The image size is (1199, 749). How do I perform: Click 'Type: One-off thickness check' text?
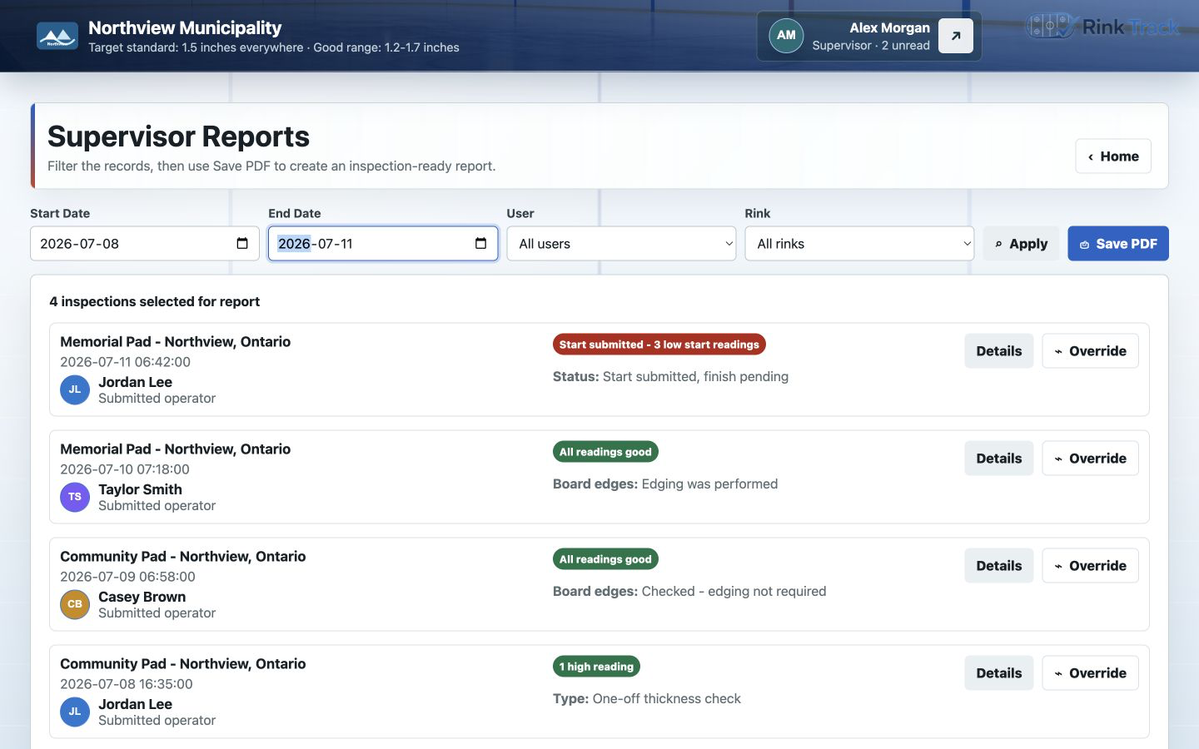pos(647,699)
